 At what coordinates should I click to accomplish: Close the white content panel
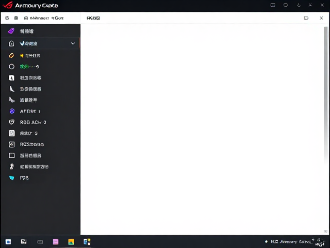coord(321,18)
